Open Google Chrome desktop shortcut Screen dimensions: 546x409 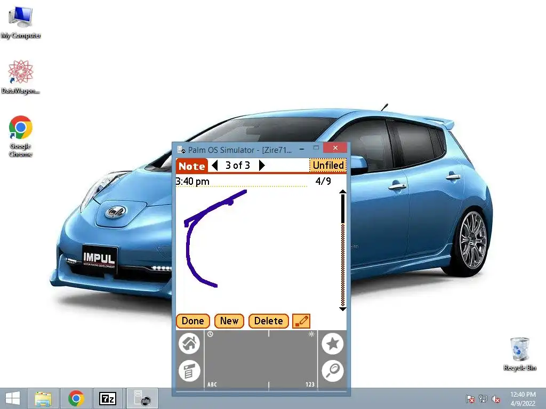click(x=21, y=136)
